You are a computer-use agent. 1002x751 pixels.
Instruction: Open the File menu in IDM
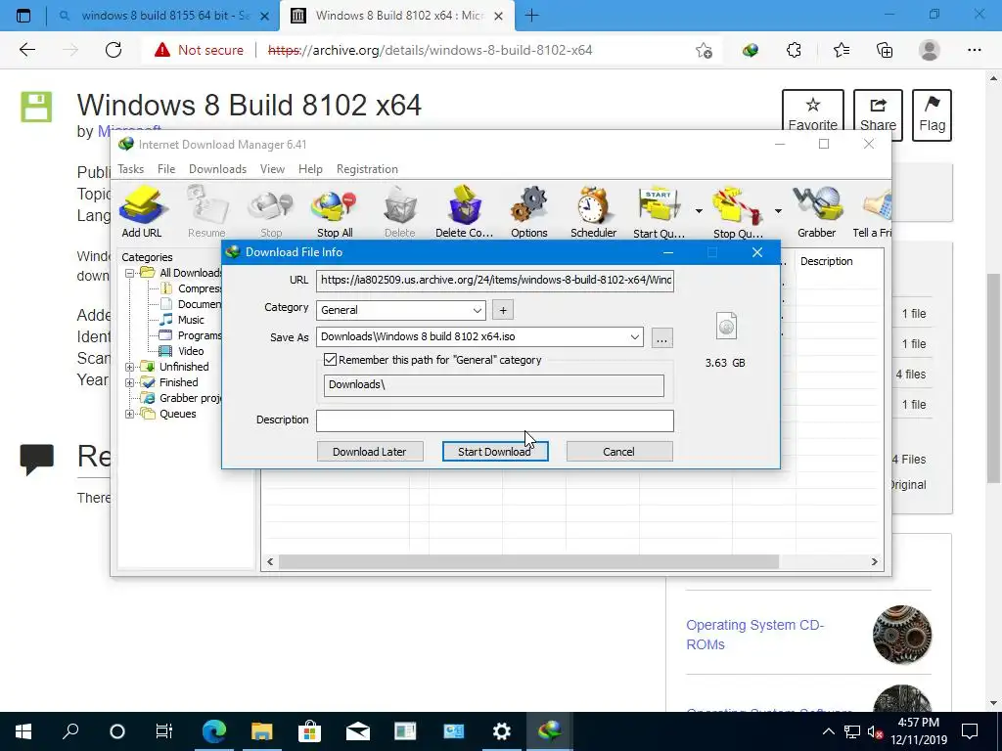click(166, 169)
